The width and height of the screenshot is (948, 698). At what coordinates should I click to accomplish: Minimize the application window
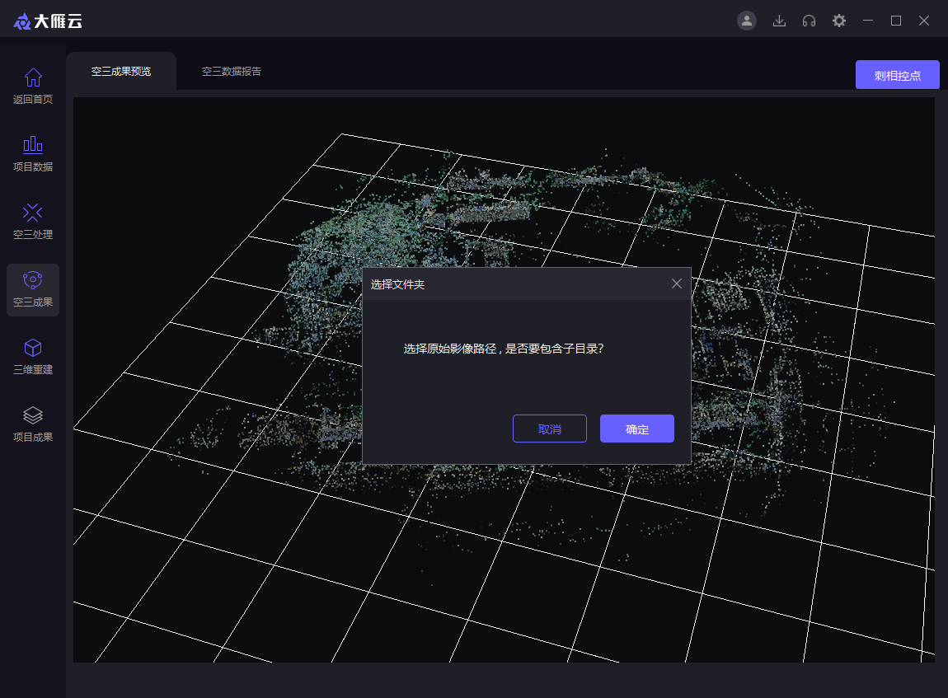(x=868, y=21)
